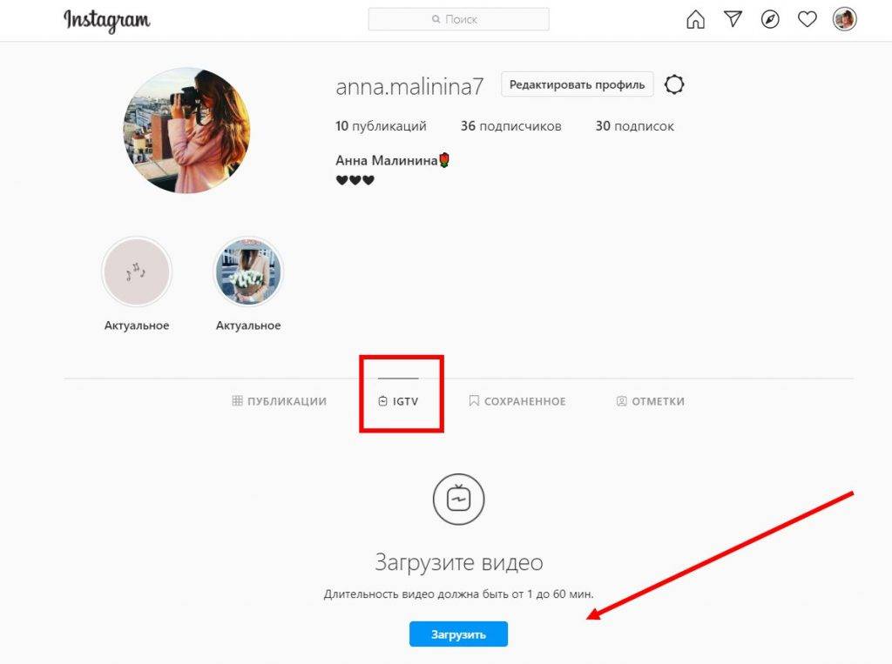Click the Instagram logo
The height and width of the screenshot is (664, 892).
(x=106, y=21)
